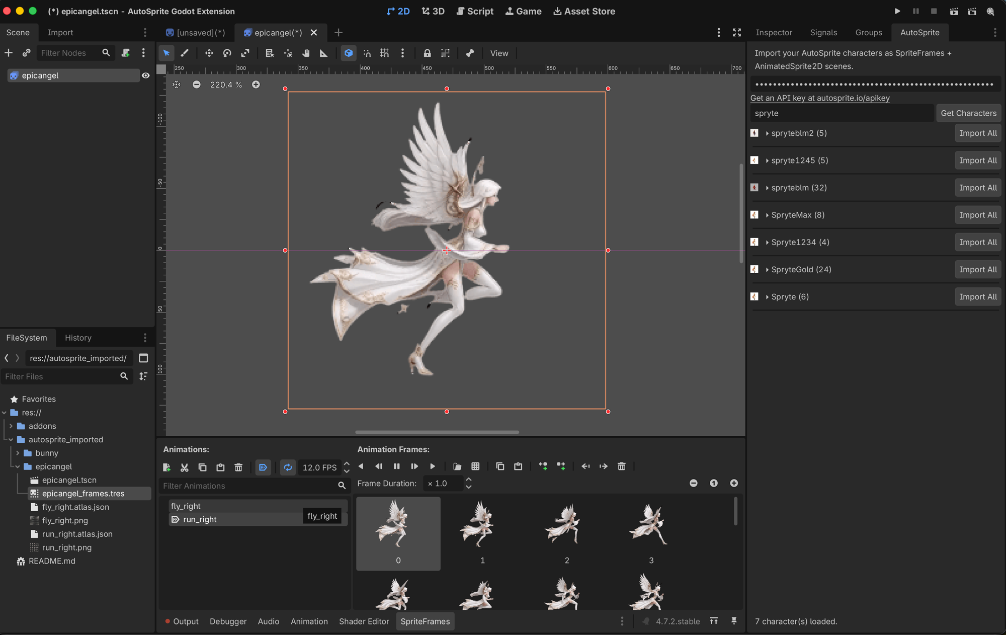Screen dimensions: 1006x635
Task: Toggle Autoplay on Load button
Action: 263,467
